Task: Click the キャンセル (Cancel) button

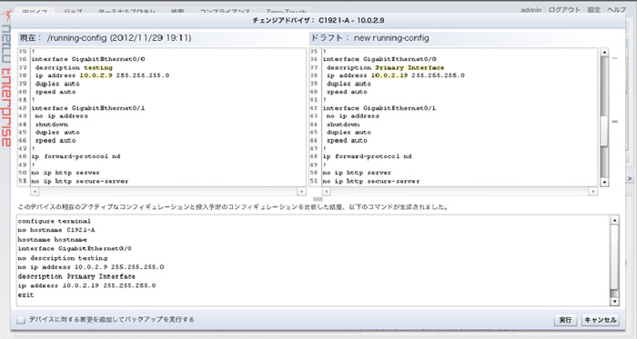Action: tap(600, 320)
